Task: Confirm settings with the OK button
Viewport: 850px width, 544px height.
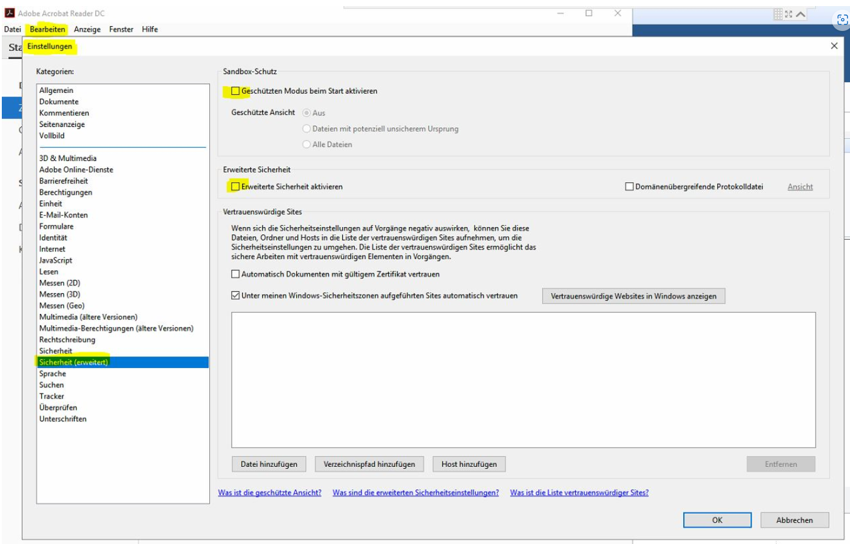Action: click(717, 520)
